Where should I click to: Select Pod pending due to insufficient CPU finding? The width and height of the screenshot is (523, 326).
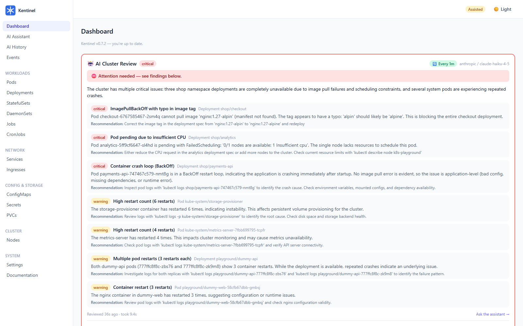[148, 137]
